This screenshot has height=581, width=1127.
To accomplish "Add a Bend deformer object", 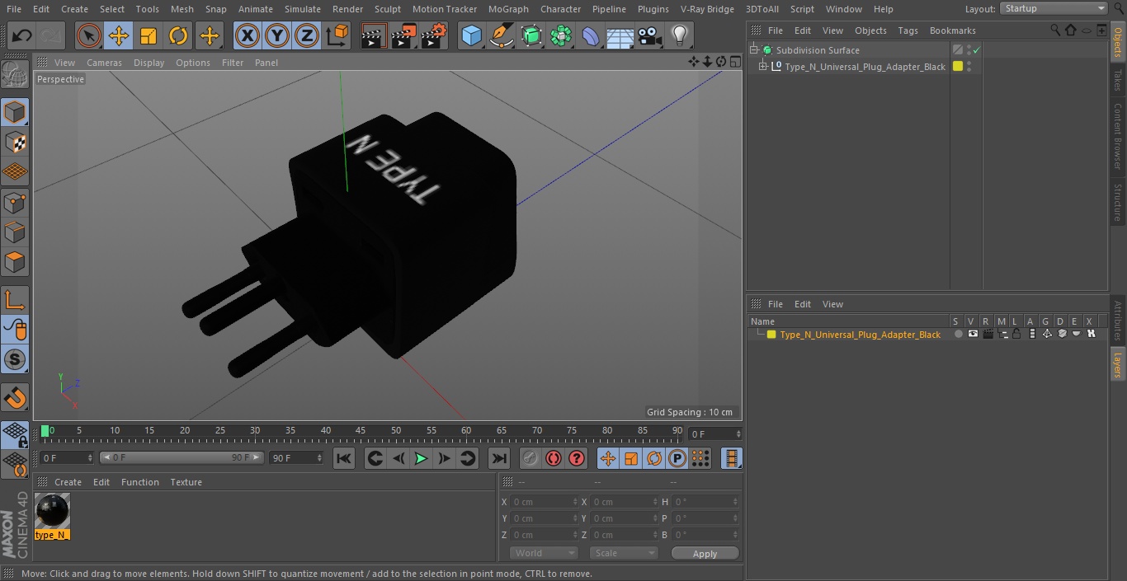I will (x=591, y=35).
